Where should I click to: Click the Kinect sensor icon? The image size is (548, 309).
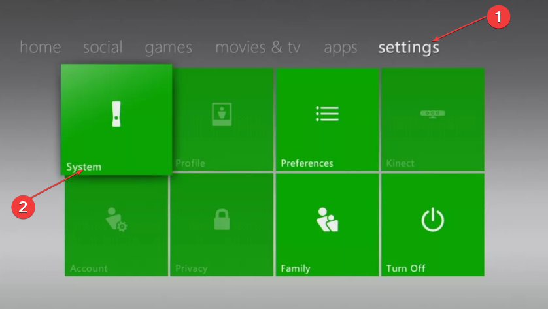point(433,114)
